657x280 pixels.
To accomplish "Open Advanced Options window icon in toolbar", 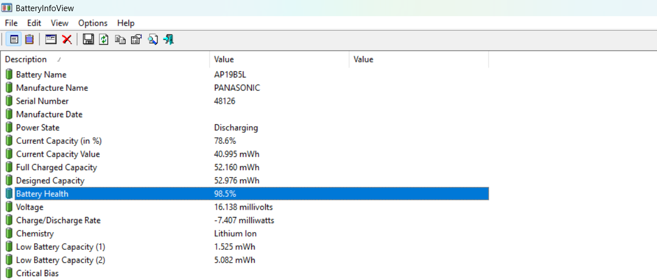I will click(x=51, y=40).
